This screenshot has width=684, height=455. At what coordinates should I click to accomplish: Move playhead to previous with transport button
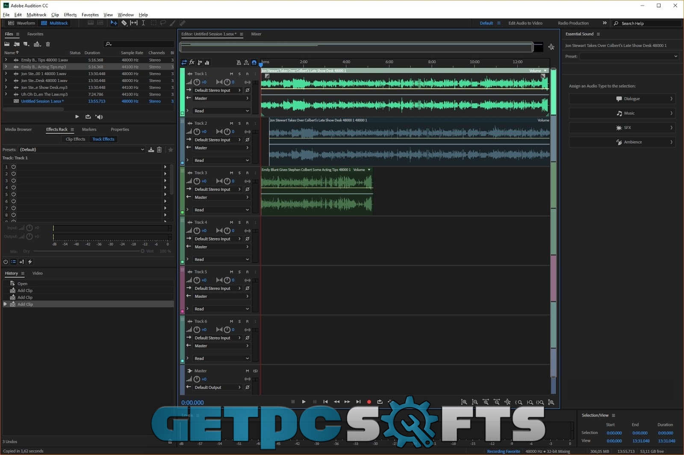[x=325, y=402]
